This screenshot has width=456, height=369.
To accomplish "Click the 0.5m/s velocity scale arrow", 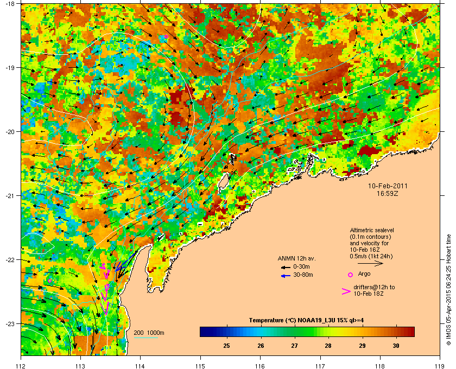I will [x=370, y=263].
